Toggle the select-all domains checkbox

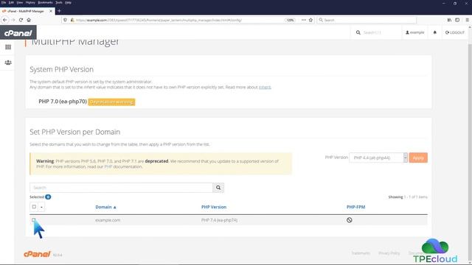click(34, 207)
